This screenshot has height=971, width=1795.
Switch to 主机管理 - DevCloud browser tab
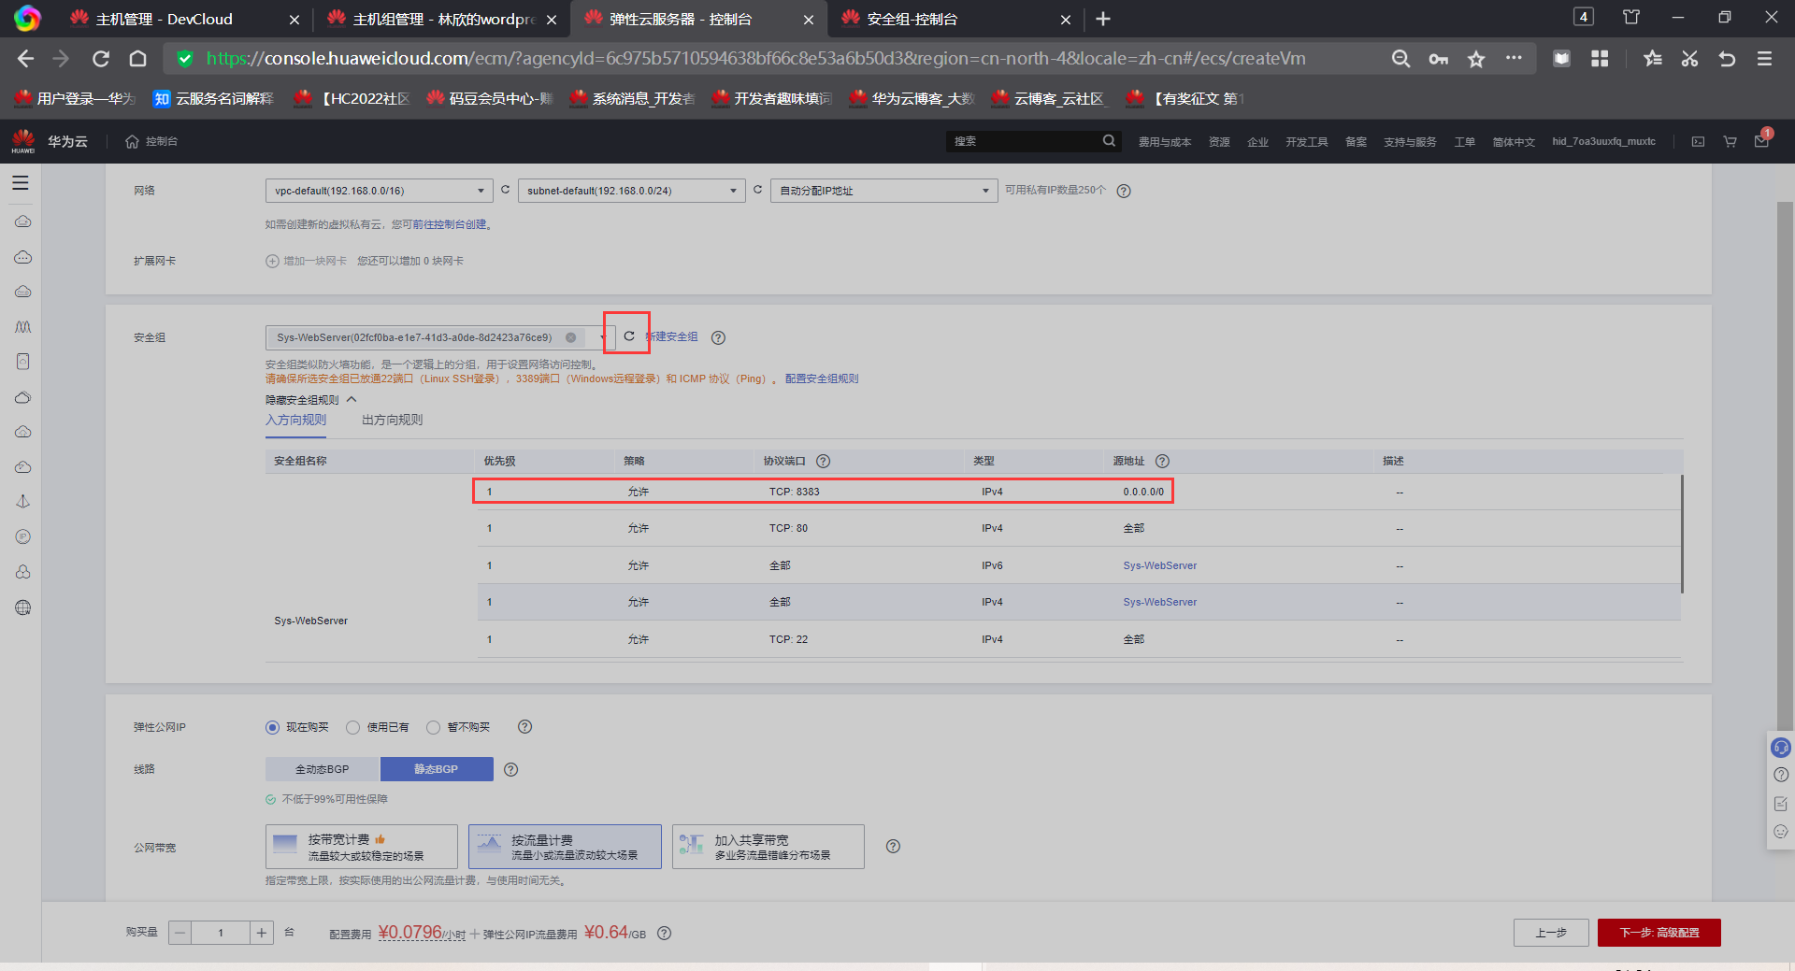(x=183, y=19)
